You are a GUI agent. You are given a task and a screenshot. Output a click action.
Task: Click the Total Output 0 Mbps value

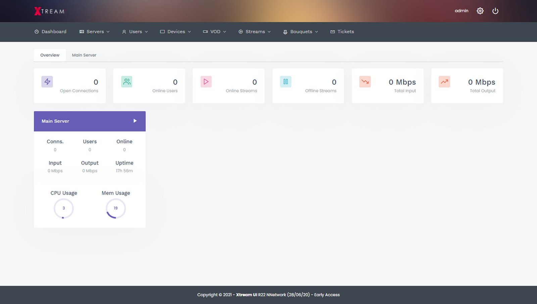tap(482, 82)
